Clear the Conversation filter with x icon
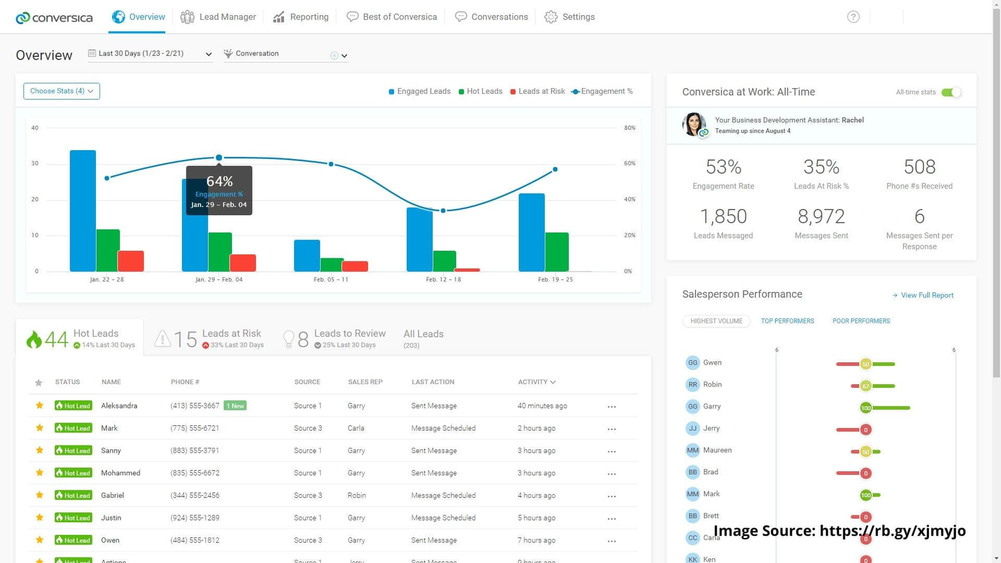Image resolution: width=1001 pixels, height=563 pixels. pyautogui.click(x=334, y=56)
